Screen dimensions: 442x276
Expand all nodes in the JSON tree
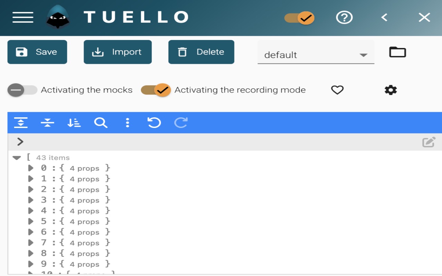pos(21,122)
